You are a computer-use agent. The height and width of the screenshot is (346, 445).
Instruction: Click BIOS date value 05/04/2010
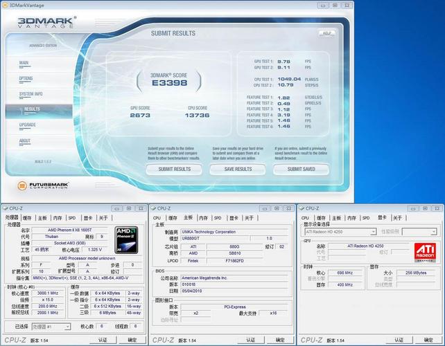pos(234,291)
